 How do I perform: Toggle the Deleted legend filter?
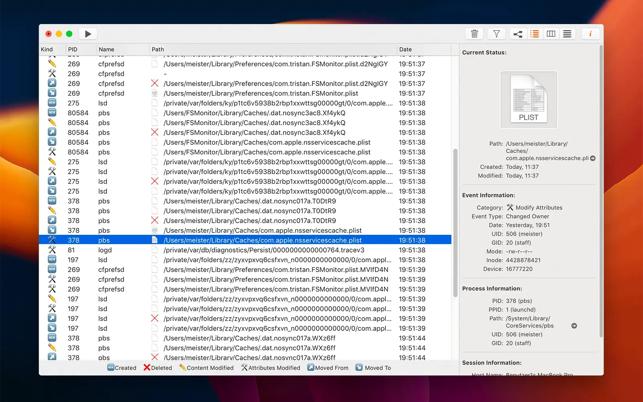coord(158,368)
